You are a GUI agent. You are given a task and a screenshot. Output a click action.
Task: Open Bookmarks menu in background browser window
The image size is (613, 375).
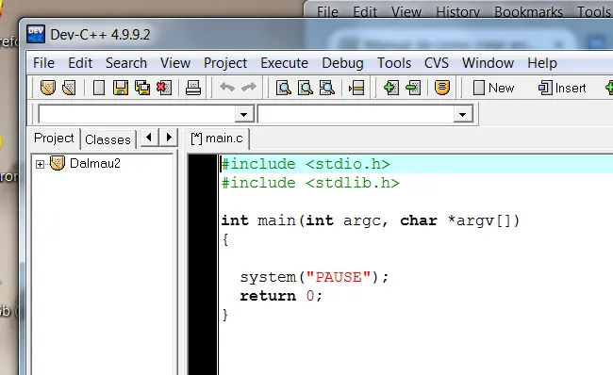pos(528,12)
